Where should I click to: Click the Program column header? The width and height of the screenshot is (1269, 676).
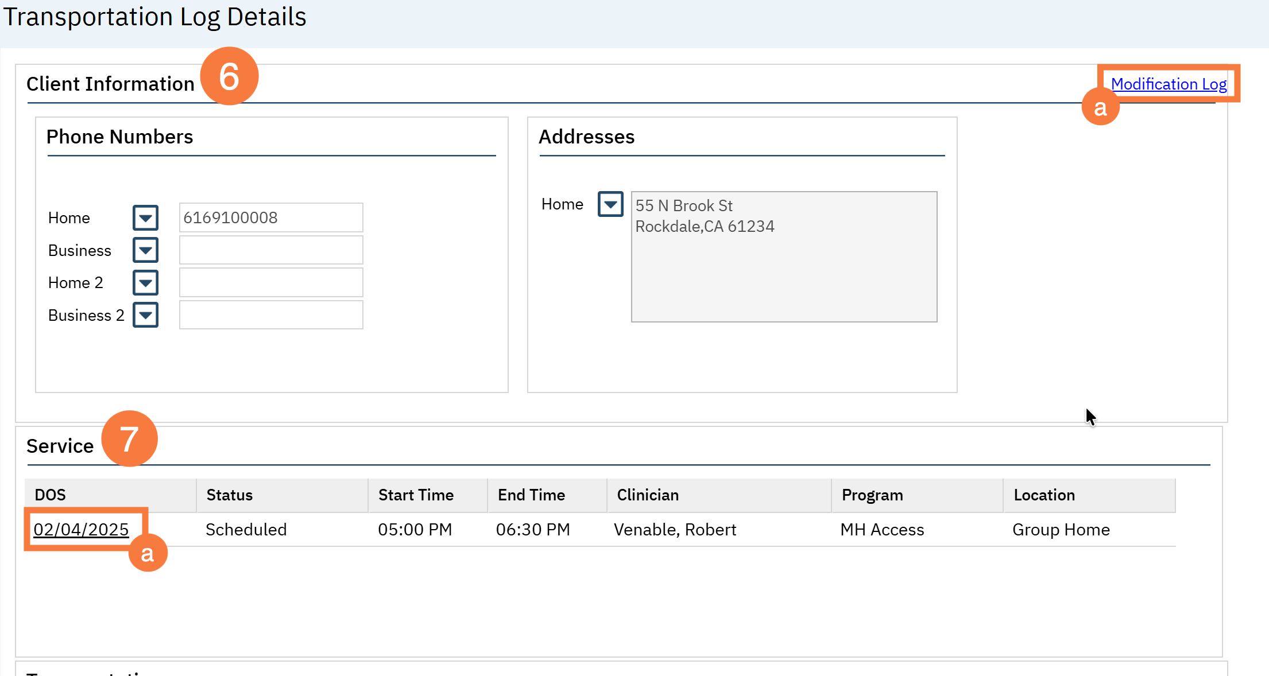pos(872,495)
